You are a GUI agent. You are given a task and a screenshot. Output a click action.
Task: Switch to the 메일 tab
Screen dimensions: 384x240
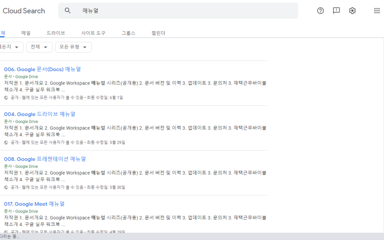click(x=26, y=33)
